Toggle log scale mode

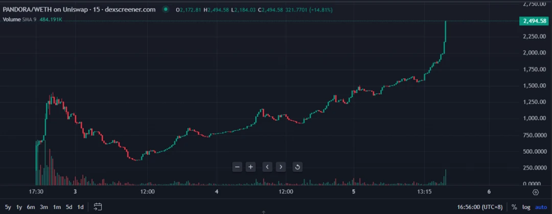coord(526,207)
